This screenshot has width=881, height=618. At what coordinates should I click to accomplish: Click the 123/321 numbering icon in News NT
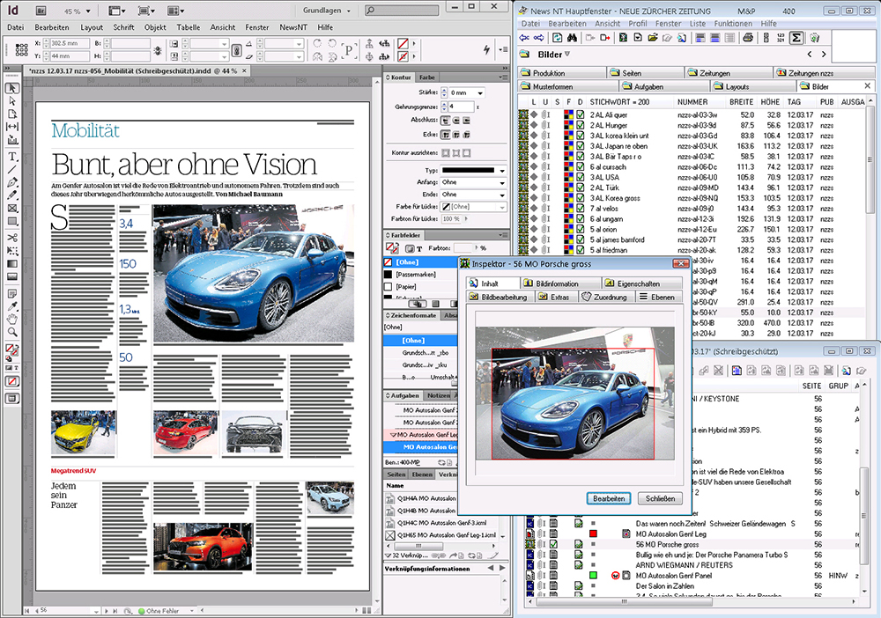point(781,38)
